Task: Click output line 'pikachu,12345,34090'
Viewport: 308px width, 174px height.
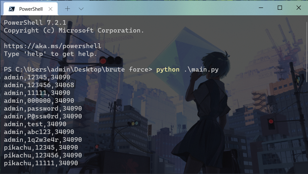Action: (x=41, y=148)
